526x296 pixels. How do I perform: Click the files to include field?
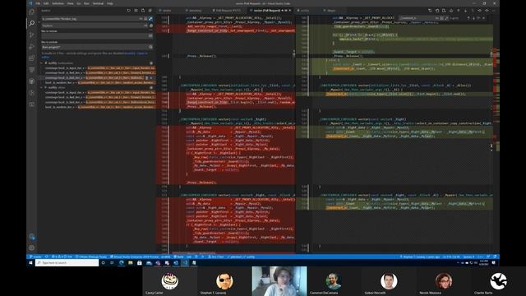(x=95, y=36)
